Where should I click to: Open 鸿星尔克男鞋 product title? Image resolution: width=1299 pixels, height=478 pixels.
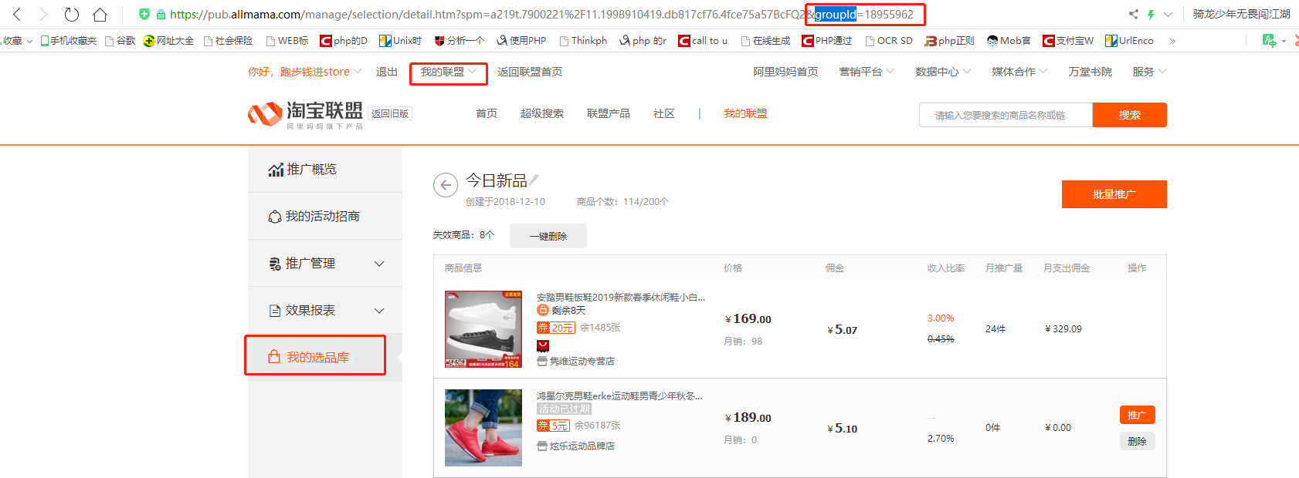[x=619, y=396]
